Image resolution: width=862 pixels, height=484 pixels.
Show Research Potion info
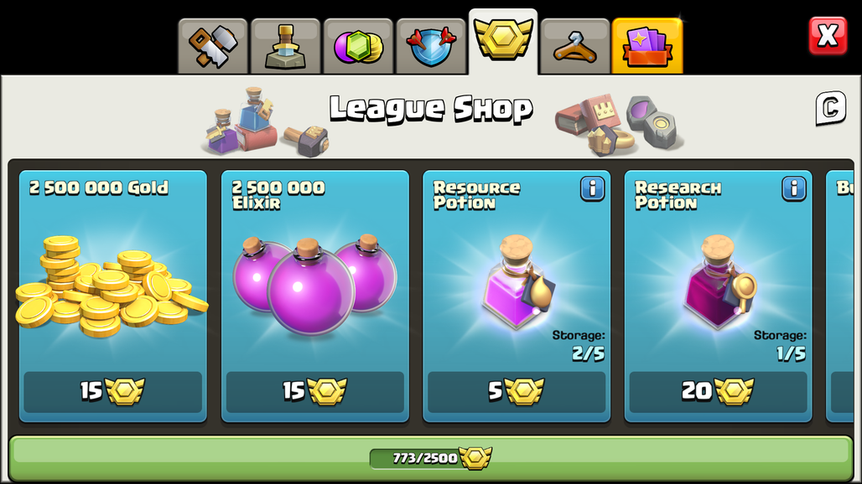794,188
